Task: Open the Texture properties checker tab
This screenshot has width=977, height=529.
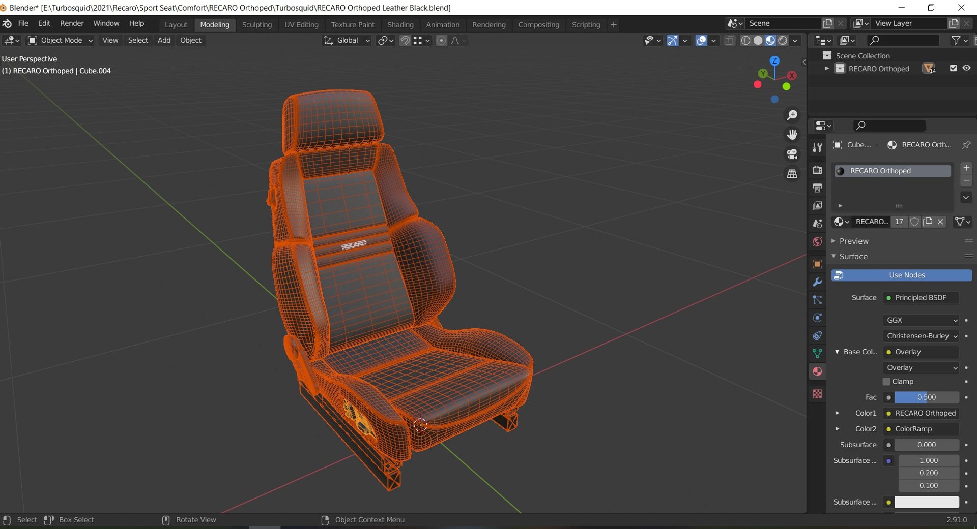Action: point(817,394)
